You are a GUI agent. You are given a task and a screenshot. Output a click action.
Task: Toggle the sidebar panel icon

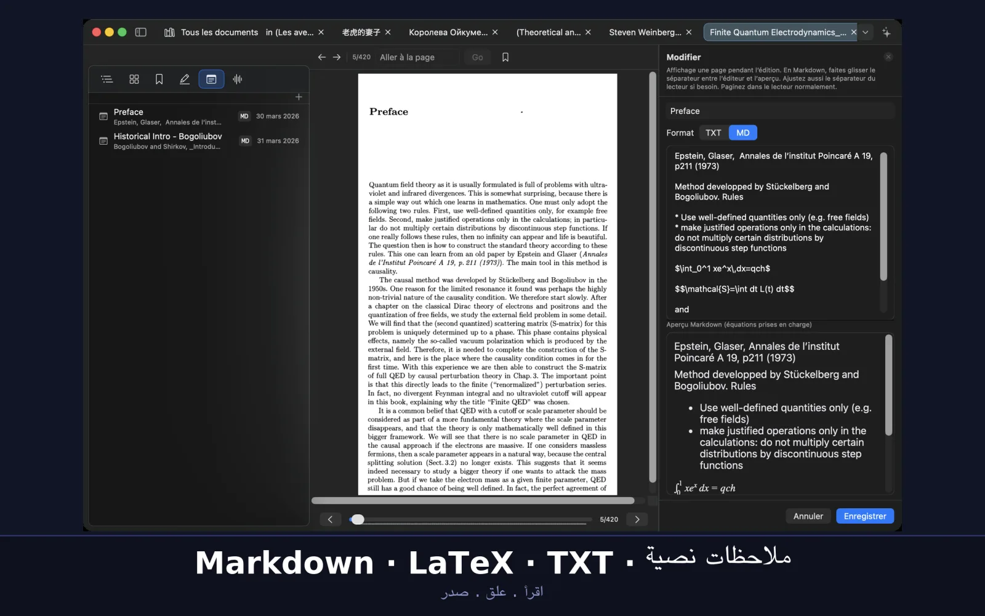140,32
